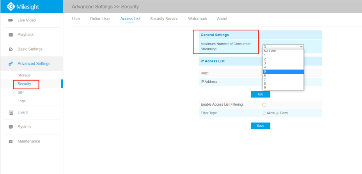
Task: Select Security in the sidebar
Action: [x=24, y=84]
